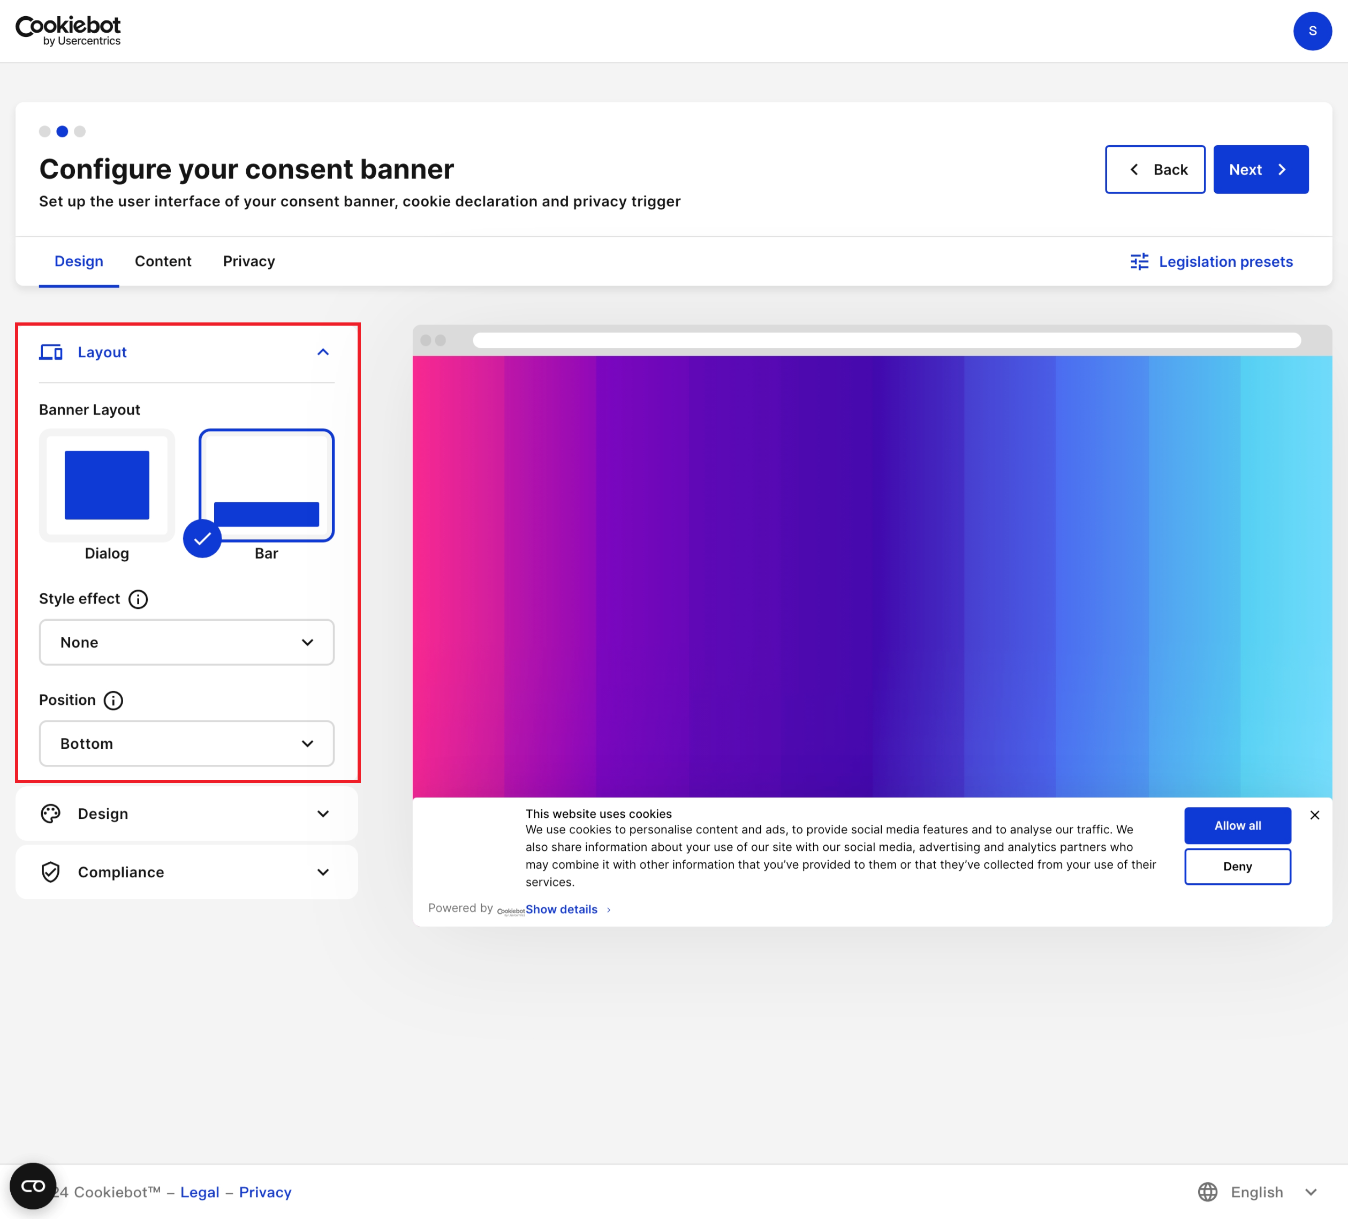
Task: Open the Style effect dropdown
Action: (186, 642)
